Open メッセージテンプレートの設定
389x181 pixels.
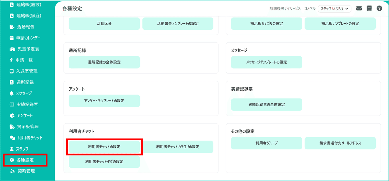tap(266, 62)
